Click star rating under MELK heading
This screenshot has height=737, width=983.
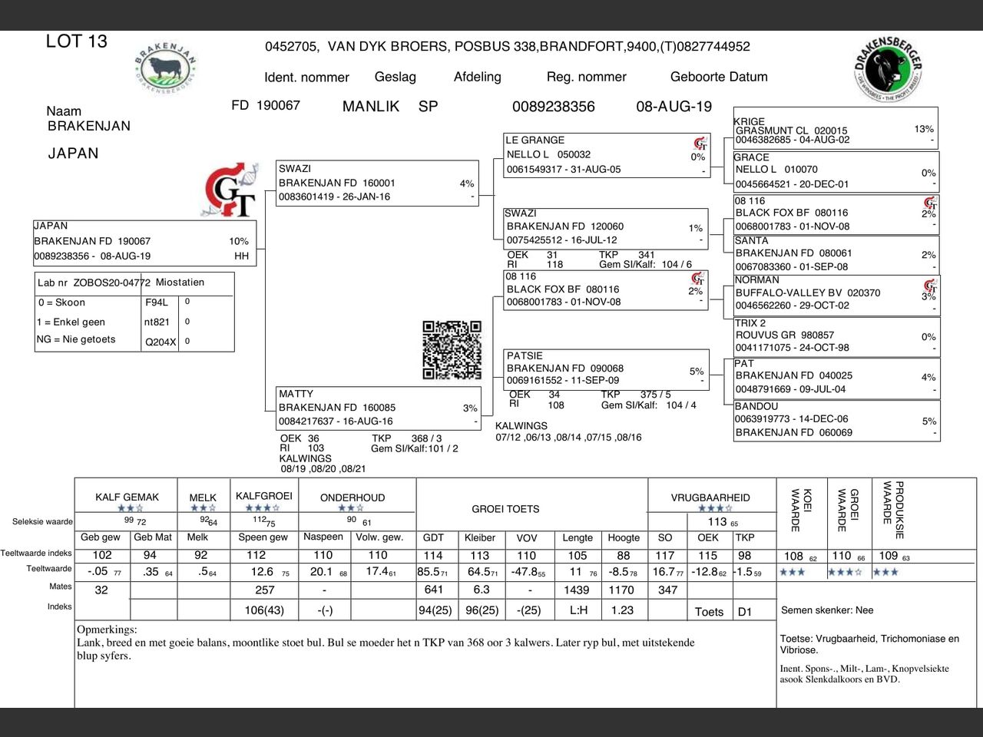(x=203, y=508)
